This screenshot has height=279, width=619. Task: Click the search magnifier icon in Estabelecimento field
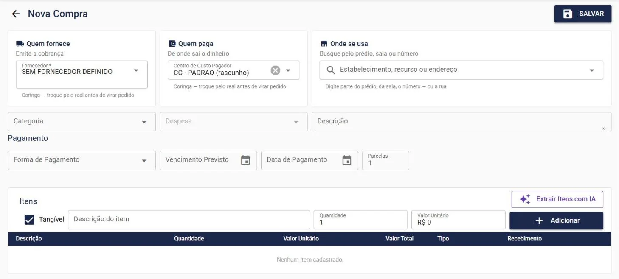point(331,70)
